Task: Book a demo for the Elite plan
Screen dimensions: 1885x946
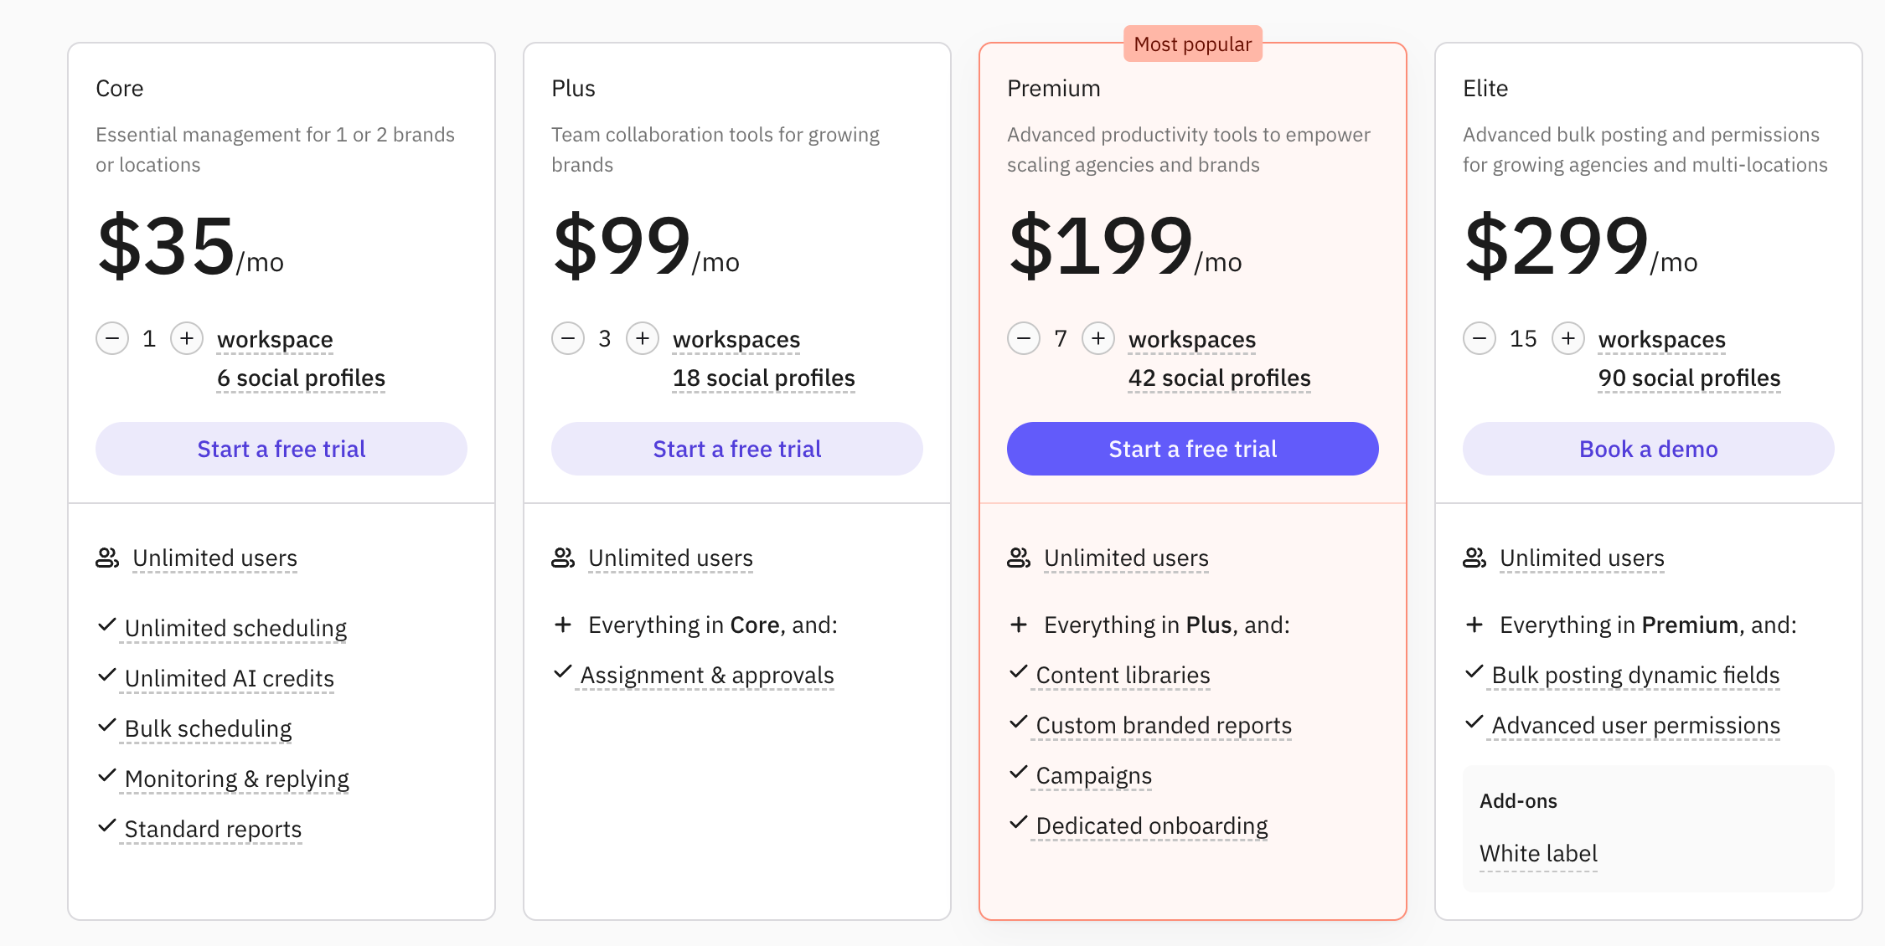Action: (x=1649, y=449)
